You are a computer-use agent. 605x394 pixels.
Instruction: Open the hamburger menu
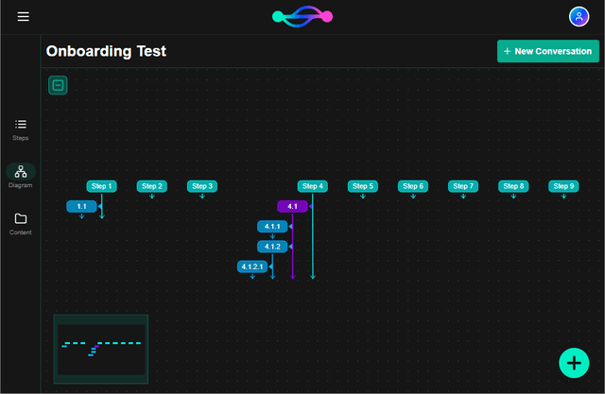click(x=23, y=17)
